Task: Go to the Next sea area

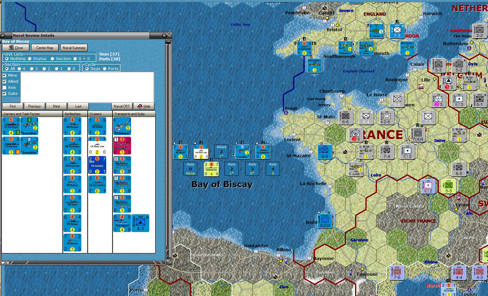Action: (x=56, y=106)
